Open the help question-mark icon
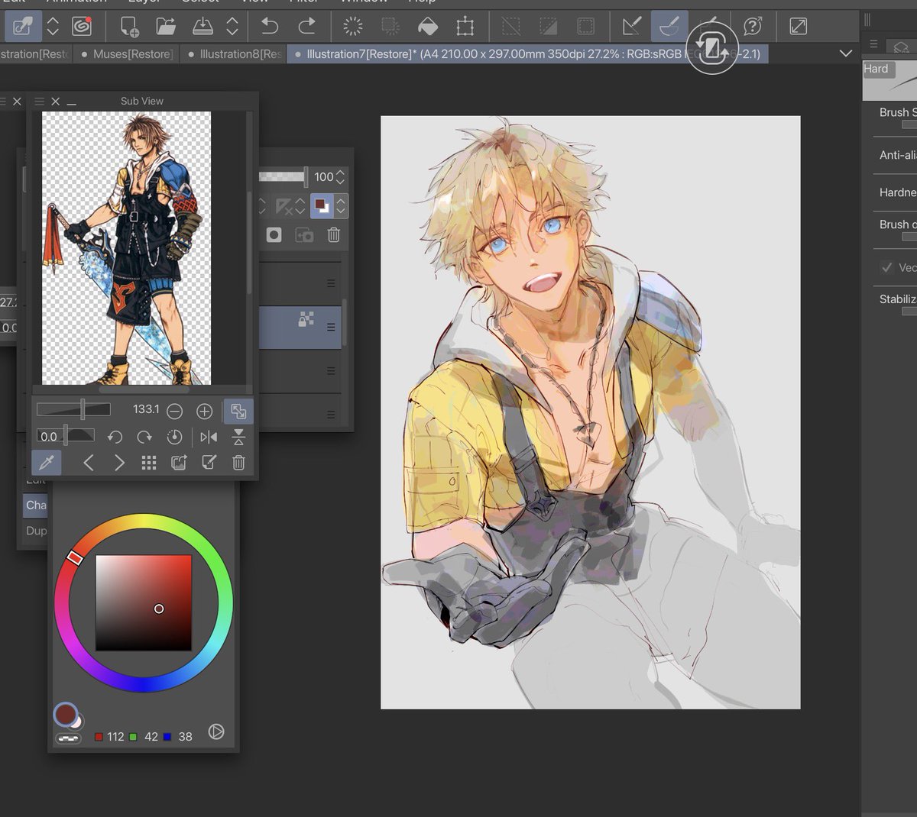This screenshot has width=917, height=817. [753, 27]
